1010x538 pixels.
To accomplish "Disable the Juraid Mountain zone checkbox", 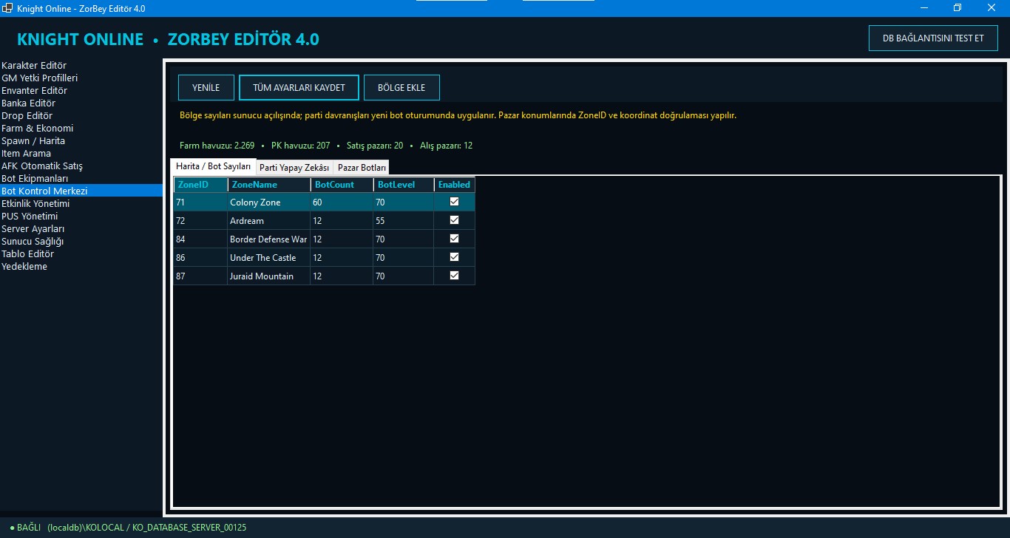I will [454, 276].
